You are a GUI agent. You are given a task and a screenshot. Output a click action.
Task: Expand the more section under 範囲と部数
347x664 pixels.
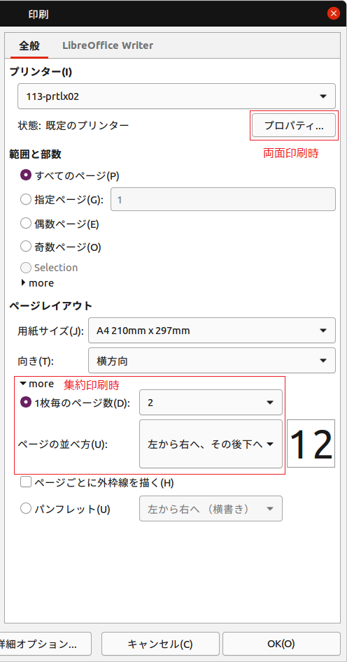[x=37, y=283]
